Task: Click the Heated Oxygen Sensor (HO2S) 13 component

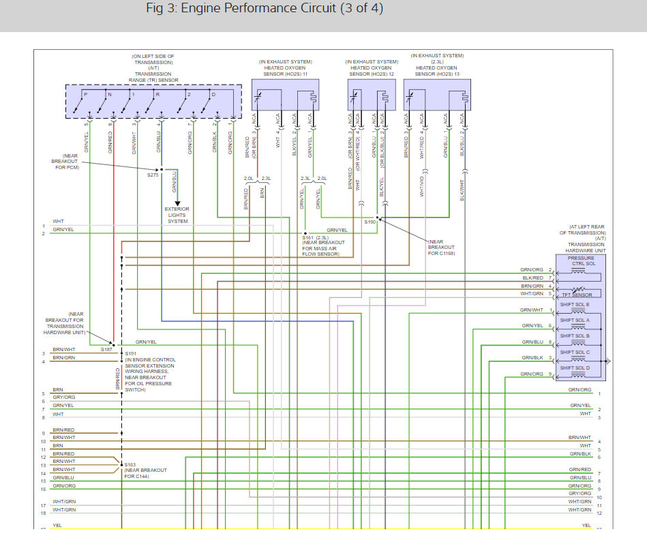Action: tap(437, 95)
